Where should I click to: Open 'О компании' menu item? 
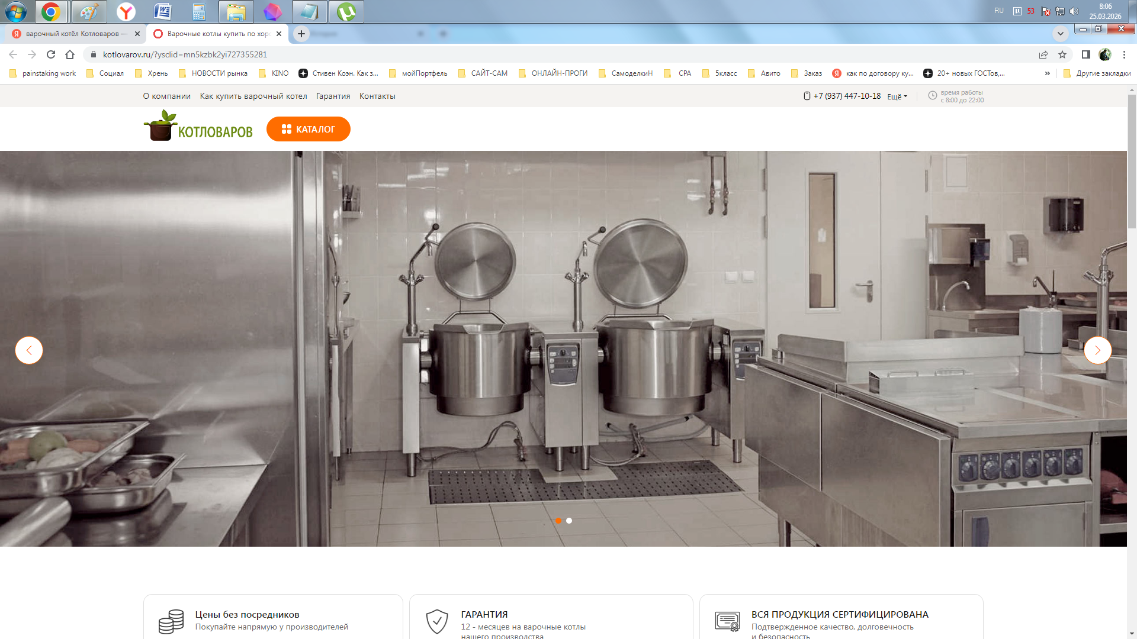(x=166, y=96)
